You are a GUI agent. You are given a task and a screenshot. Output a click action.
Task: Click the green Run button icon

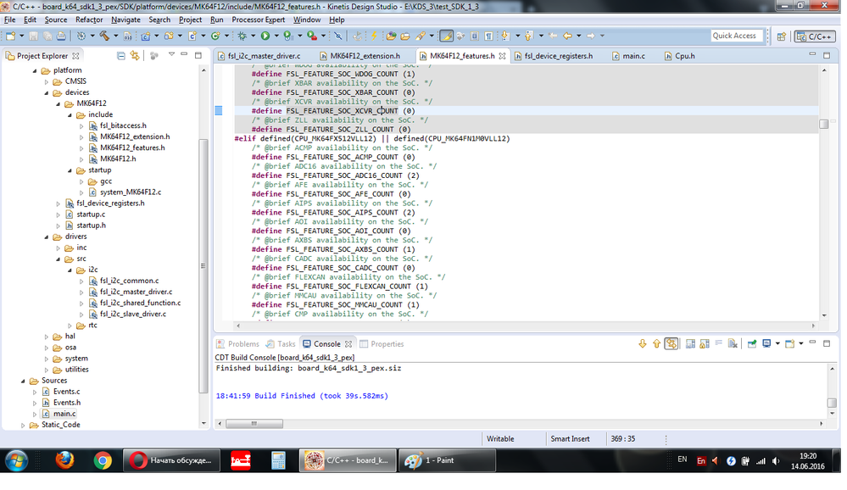(265, 36)
